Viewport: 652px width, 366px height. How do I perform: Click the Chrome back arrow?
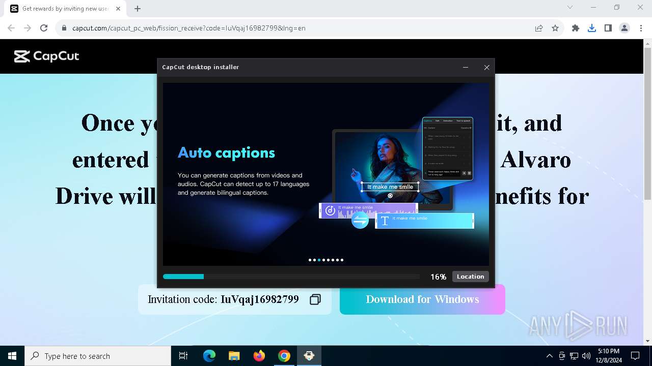point(11,28)
